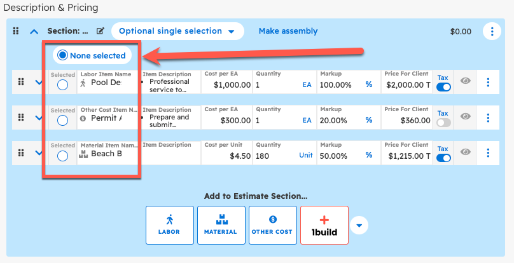Toggle Tax switch on the Permit row

[443, 122]
